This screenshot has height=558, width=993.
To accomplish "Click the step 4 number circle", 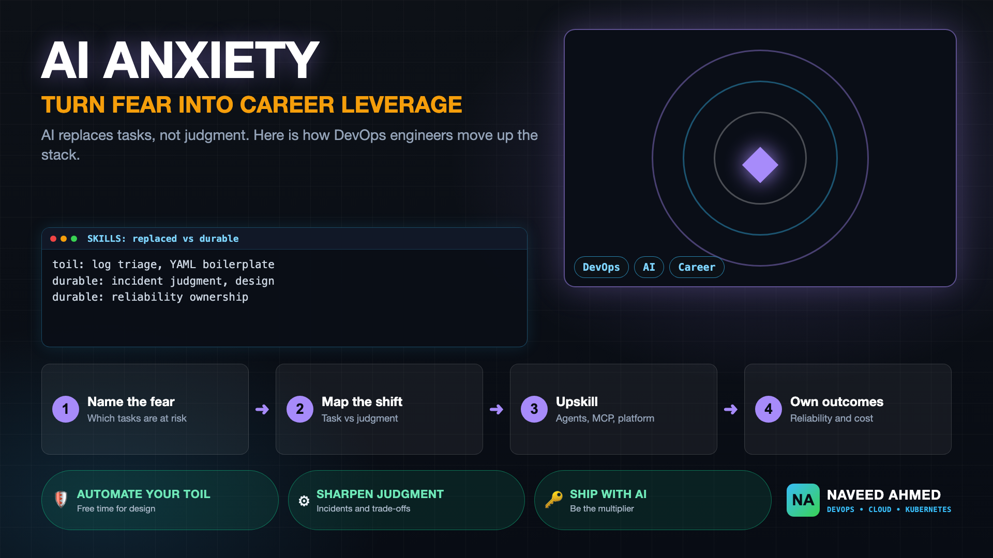I will tap(769, 409).
